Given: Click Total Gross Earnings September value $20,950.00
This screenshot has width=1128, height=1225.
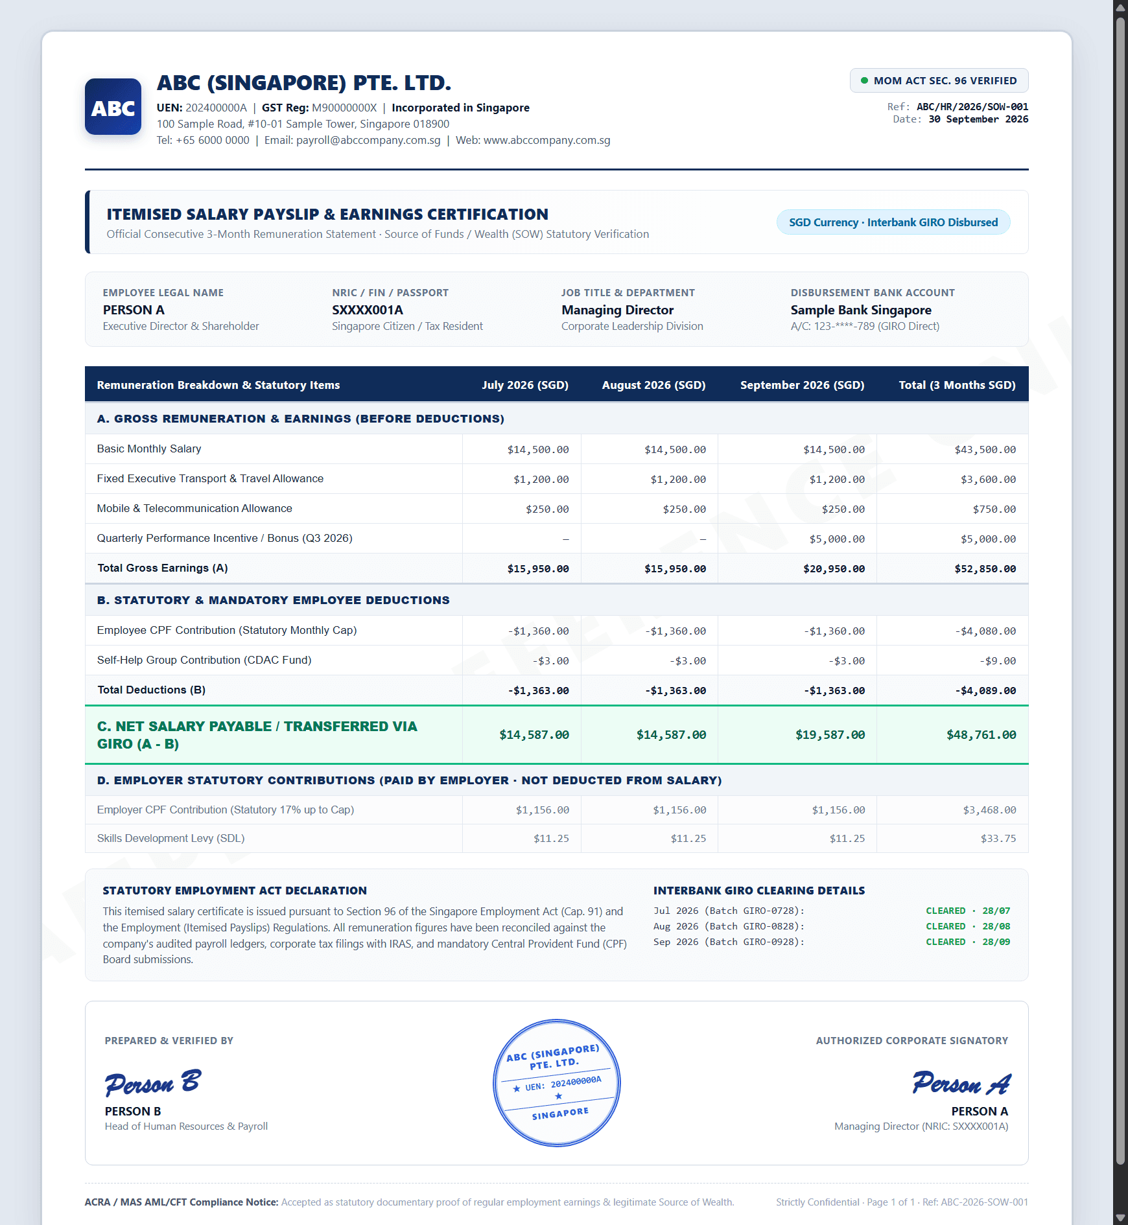Looking at the screenshot, I should pos(834,568).
